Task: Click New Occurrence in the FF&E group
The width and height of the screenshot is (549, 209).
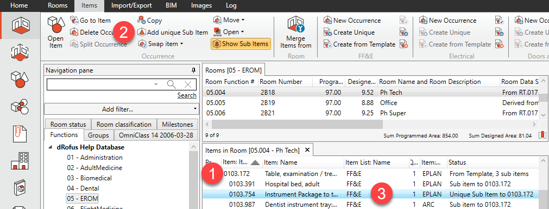Action: 352,21
